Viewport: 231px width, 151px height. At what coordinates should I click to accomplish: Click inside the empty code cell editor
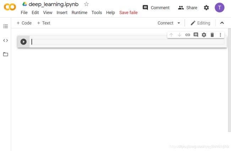point(128,42)
